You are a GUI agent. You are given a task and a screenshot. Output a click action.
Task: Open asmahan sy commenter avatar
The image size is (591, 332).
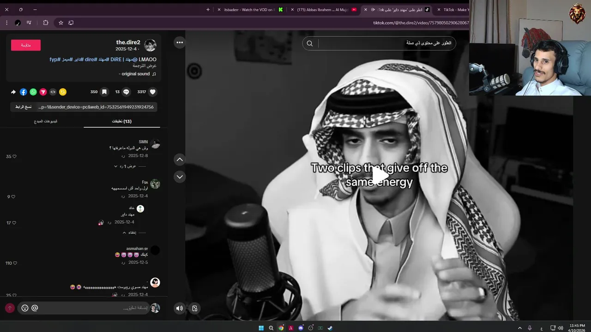[155, 250]
